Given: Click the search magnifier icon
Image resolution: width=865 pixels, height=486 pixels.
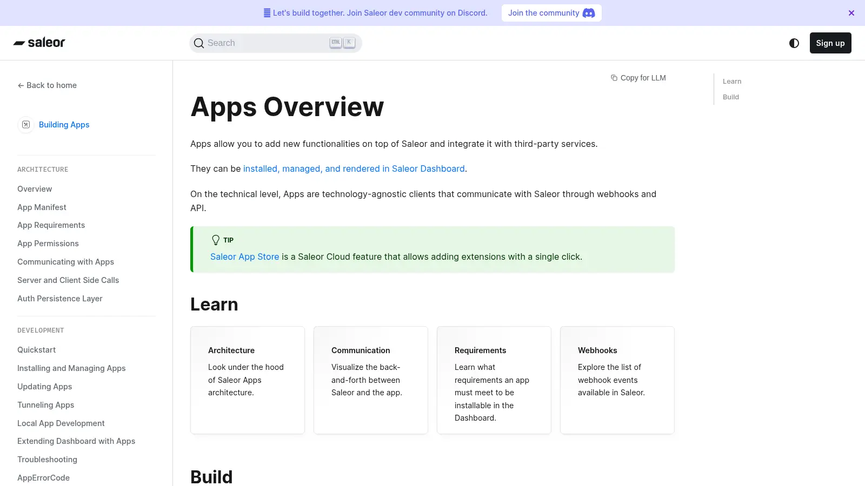Looking at the screenshot, I should coord(199,43).
